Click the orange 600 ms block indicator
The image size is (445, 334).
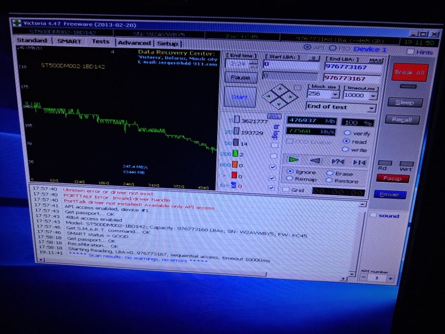pyautogui.click(x=235, y=165)
